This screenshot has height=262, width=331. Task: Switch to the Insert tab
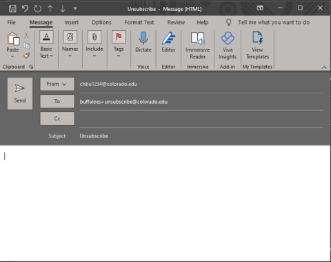[x=71, y=22]
